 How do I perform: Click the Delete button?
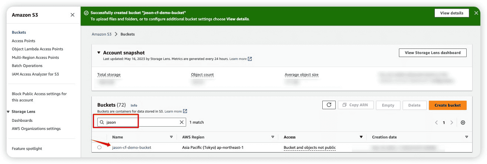(414, 105)
